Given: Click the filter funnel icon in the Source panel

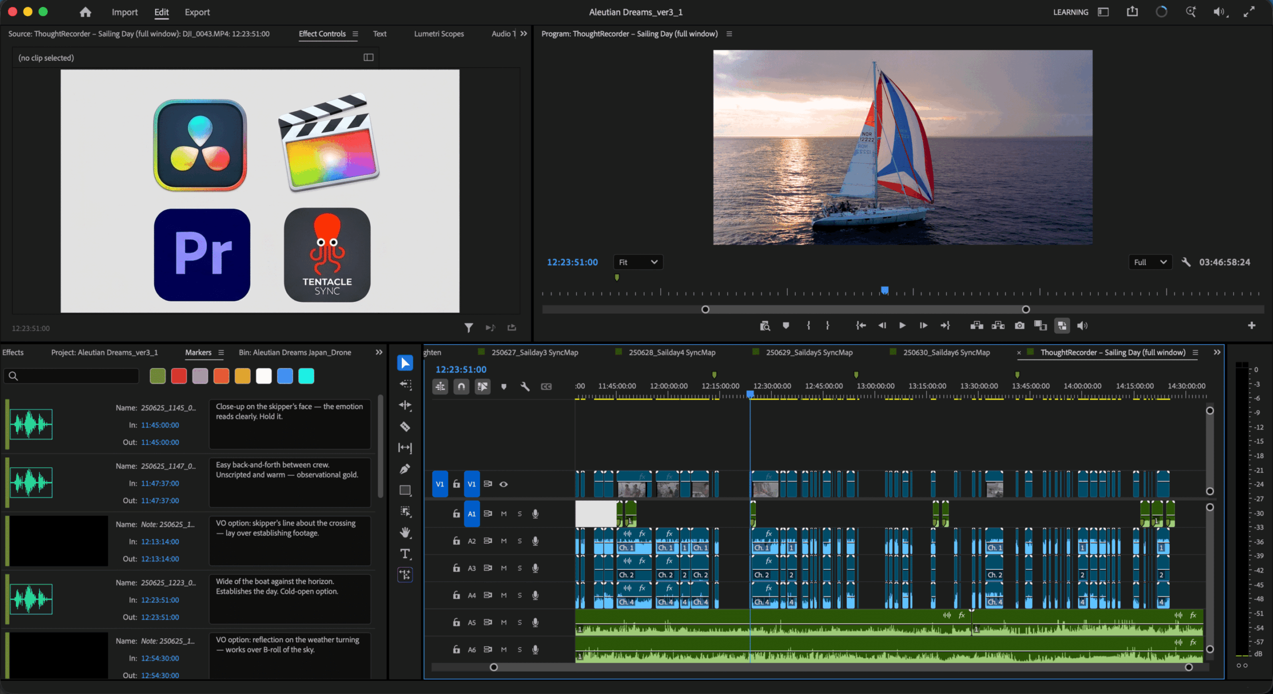Looking at the screenshot, I should tap(468, 328).
